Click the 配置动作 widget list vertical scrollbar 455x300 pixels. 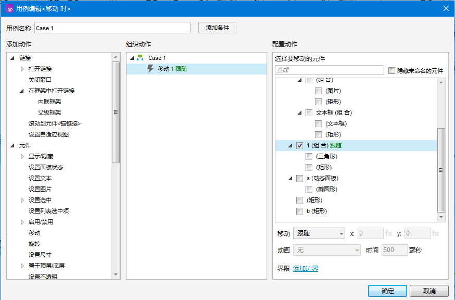click(441, 169)
